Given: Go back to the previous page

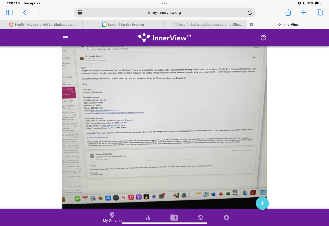Looking at the screenshot, I should [x=25, y=12].
